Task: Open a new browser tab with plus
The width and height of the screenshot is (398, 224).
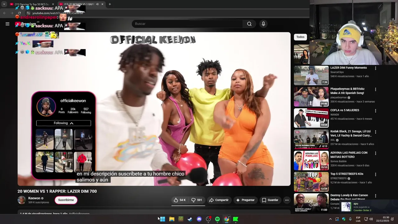Action: 110,4
